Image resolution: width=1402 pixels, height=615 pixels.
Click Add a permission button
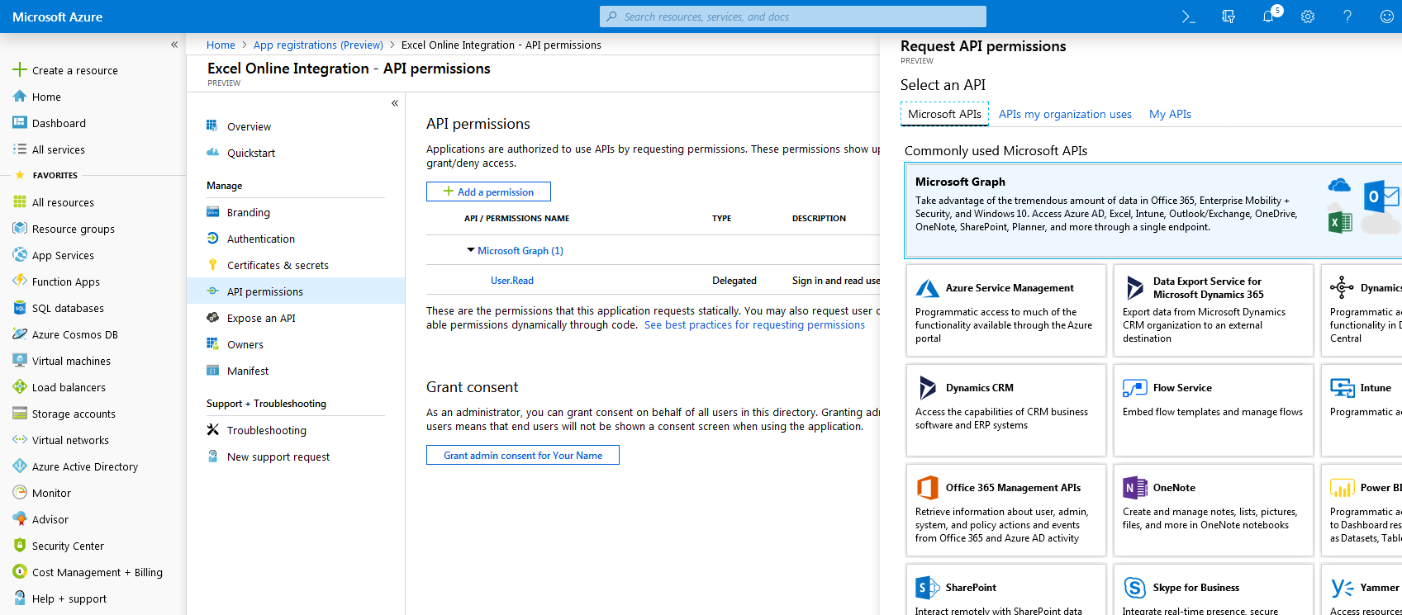coord(488,192)
